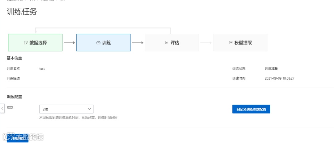Click the 训练准备 status text

coord(271,69)
